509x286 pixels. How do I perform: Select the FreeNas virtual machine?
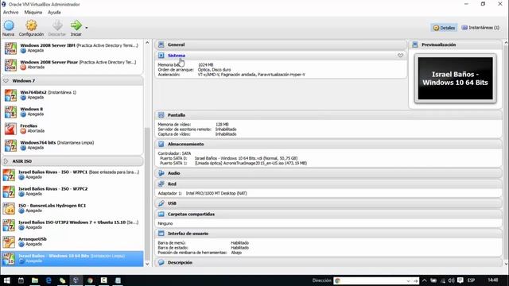coord(72,129)
